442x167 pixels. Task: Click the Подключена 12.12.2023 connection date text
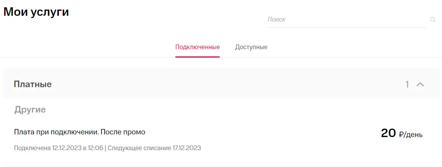pyautogui.click(x=58, y=148)
